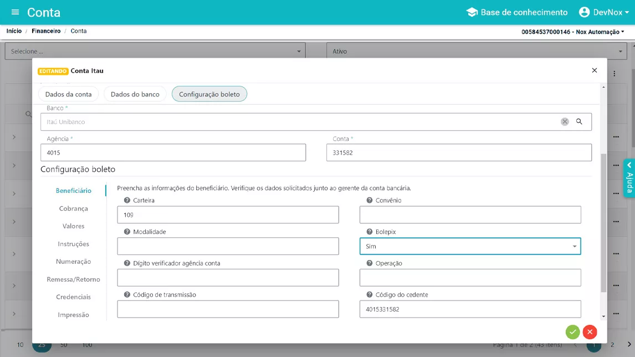Go to Início breadcrumb

click(x=14, y=31)
